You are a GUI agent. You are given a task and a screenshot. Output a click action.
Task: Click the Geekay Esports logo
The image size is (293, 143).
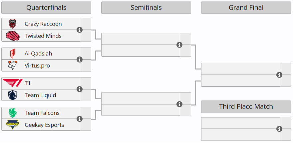click(x=13, y=125)
